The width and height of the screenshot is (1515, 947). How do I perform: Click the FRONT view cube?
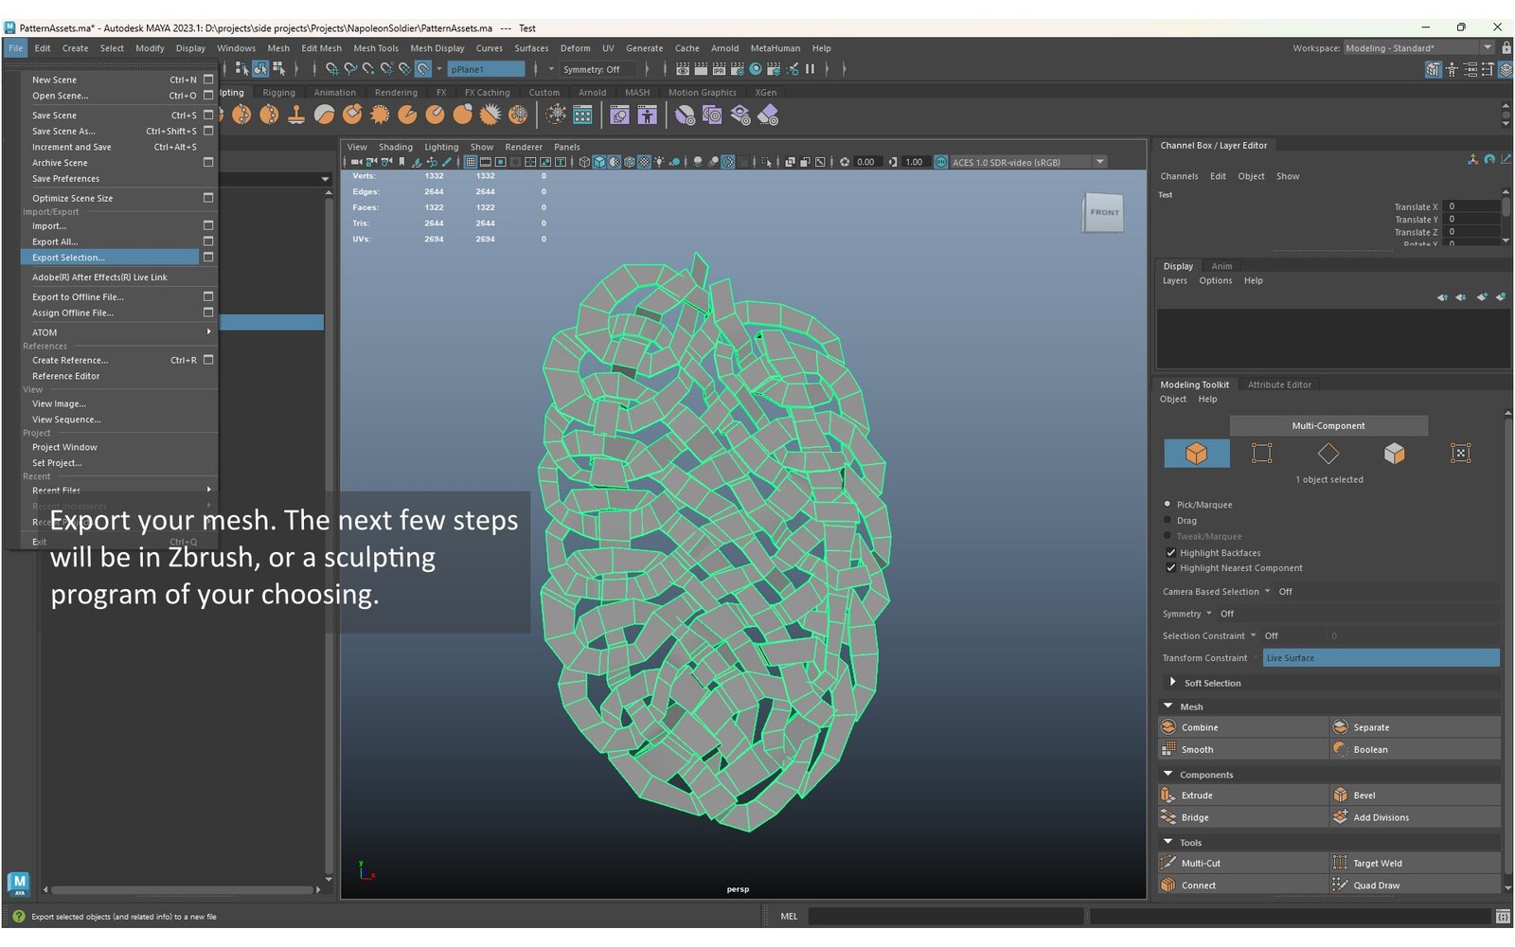pyautogui.click(x=1103, y=212)
